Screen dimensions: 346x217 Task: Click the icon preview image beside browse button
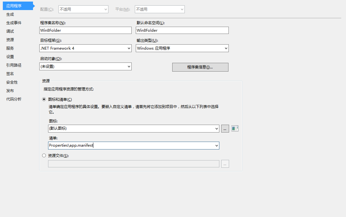pos(235,128)
